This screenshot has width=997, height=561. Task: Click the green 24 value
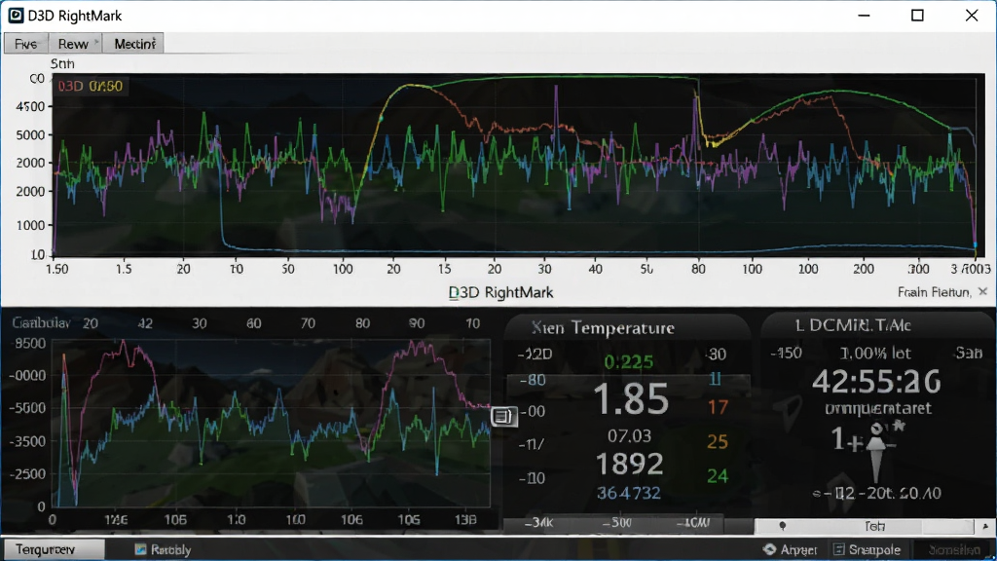point(718,475)
